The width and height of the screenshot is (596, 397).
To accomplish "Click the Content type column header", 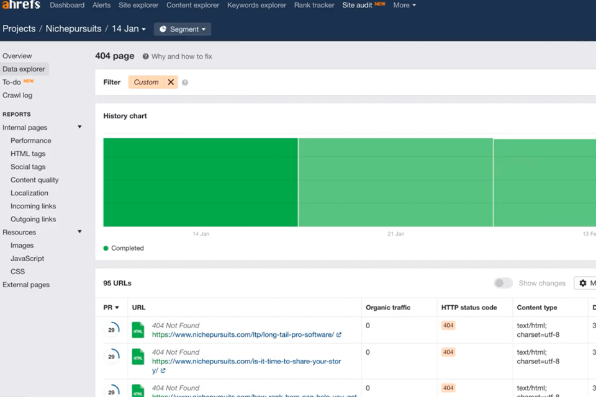I will [536, 307].
